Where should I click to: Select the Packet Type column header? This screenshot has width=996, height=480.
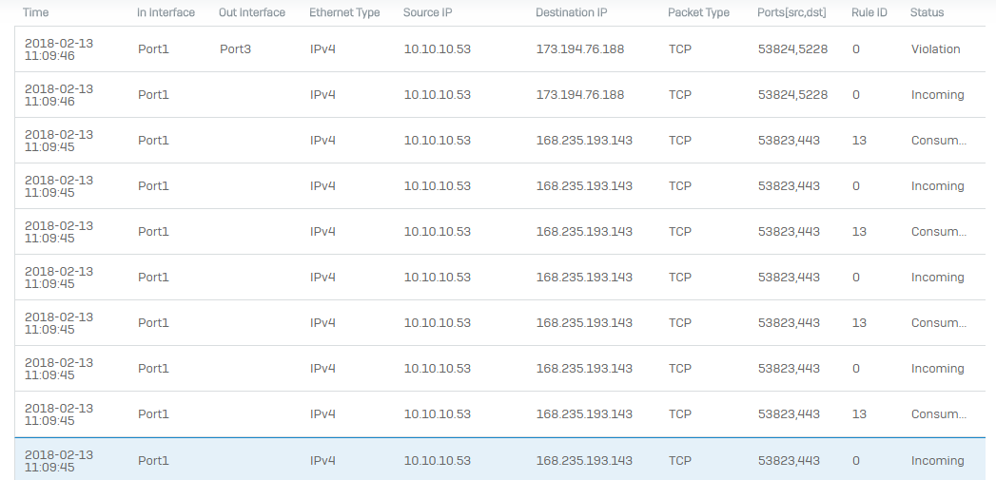[x=698, y=12]
